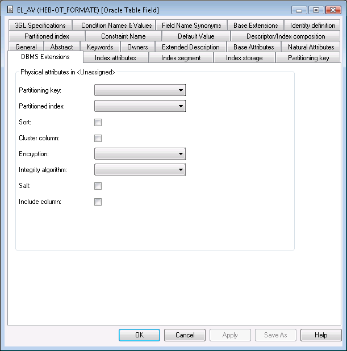Select the Keywords tab
The height and width of the screenshot is (351, 347).
(100, 47)
